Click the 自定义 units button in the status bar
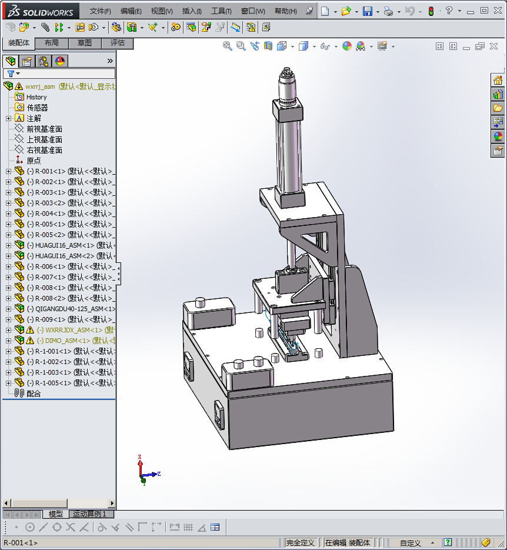The image size is (507, 550). (x=410, y=543)
